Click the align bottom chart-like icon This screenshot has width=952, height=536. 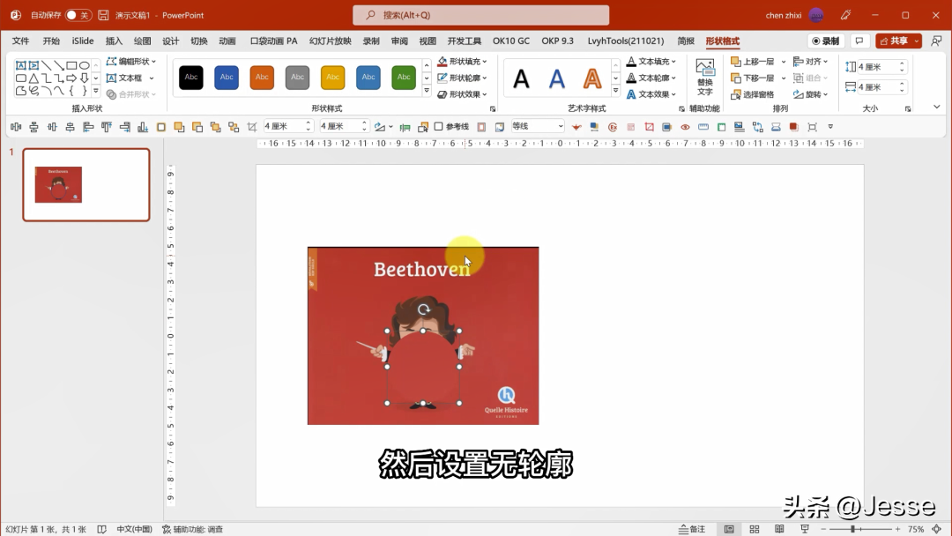143,126
